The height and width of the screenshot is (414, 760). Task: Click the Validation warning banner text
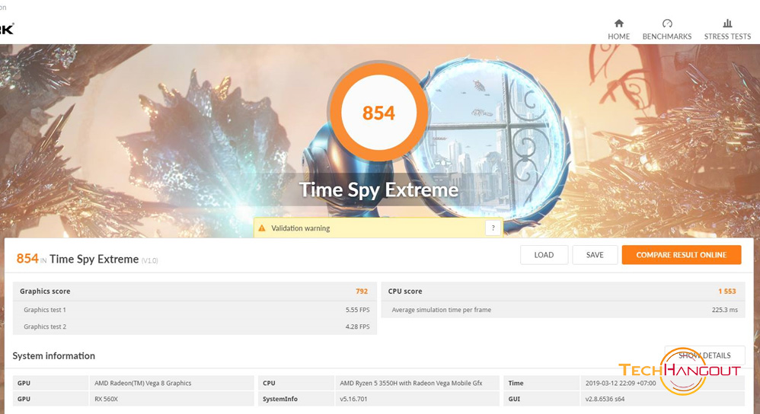(301, 228)
